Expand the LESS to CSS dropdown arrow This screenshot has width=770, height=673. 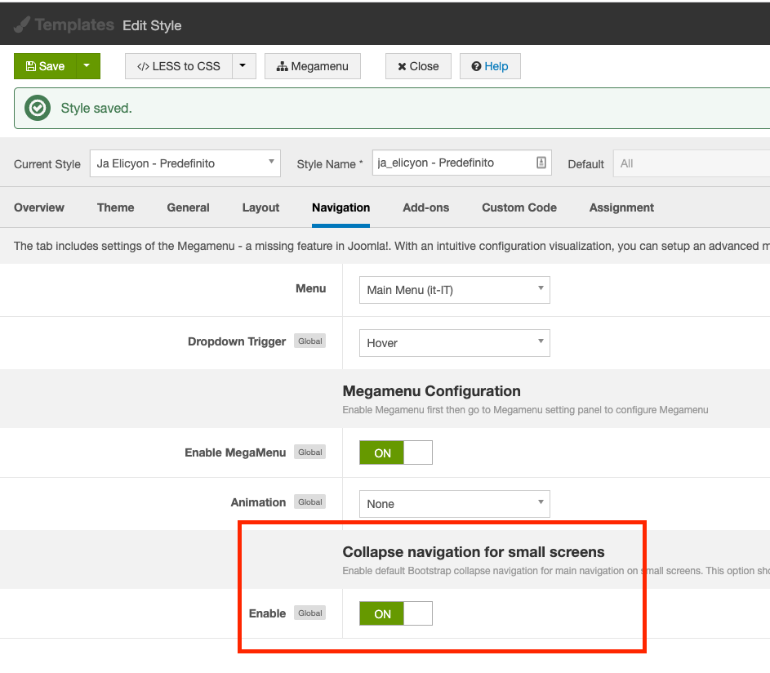(x=243, y=66)
